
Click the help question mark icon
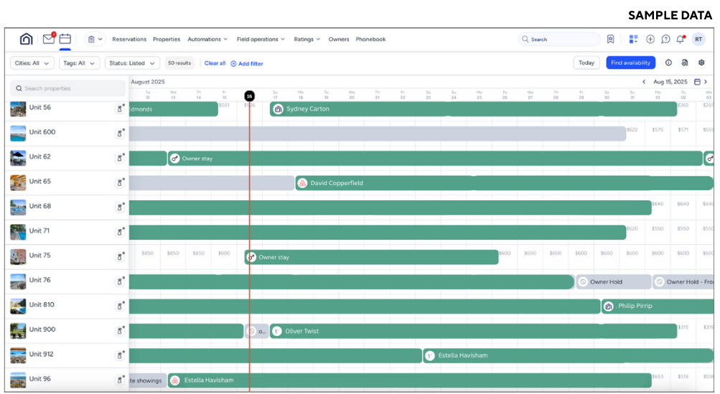tap(665, 39)
